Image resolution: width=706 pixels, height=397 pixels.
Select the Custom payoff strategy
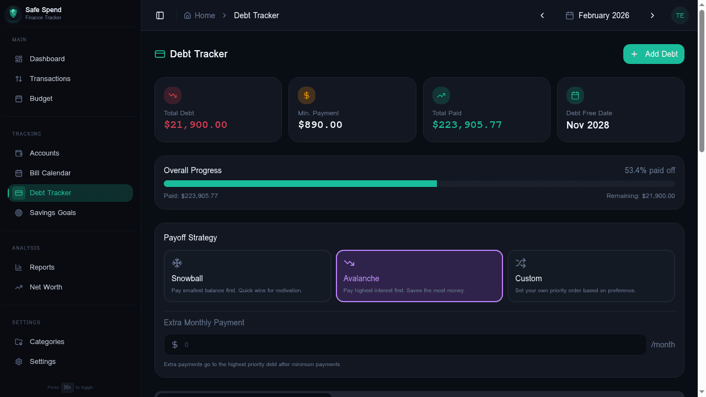[x=591, y=276]
